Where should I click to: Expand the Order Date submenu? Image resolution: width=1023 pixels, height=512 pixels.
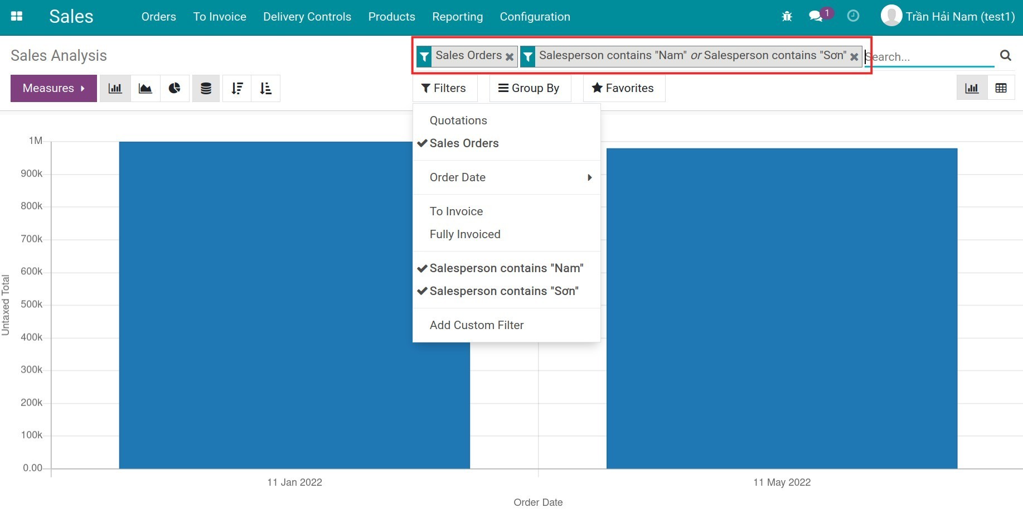click(x=506, y=177)
